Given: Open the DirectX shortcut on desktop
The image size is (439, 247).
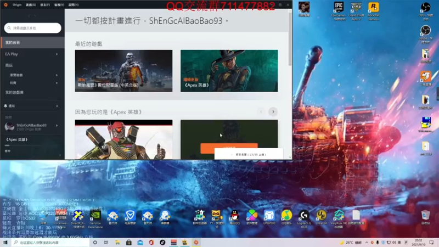Looking at the screenshot, I should tap(78, 219).
